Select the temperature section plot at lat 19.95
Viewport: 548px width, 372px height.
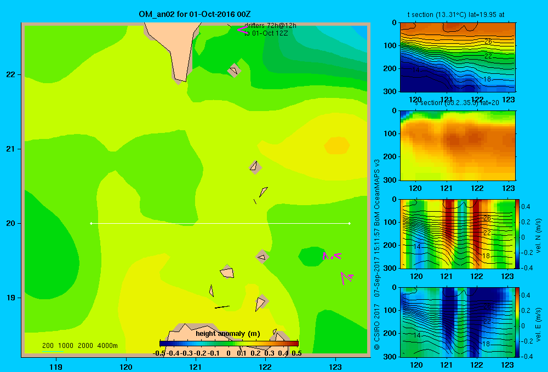[458, 57]
